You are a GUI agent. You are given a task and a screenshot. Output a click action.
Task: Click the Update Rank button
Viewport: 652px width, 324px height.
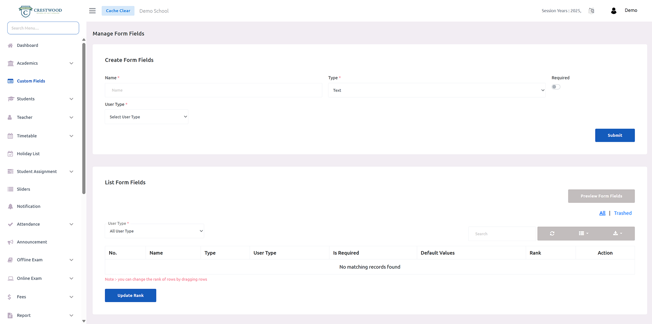coord(130,296)
